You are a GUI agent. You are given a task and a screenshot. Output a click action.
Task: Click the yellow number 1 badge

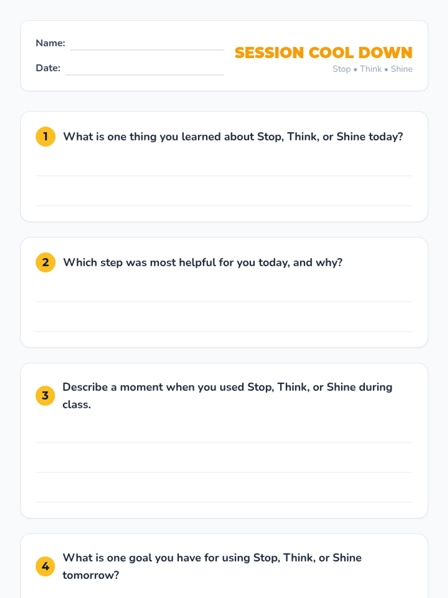46,136
